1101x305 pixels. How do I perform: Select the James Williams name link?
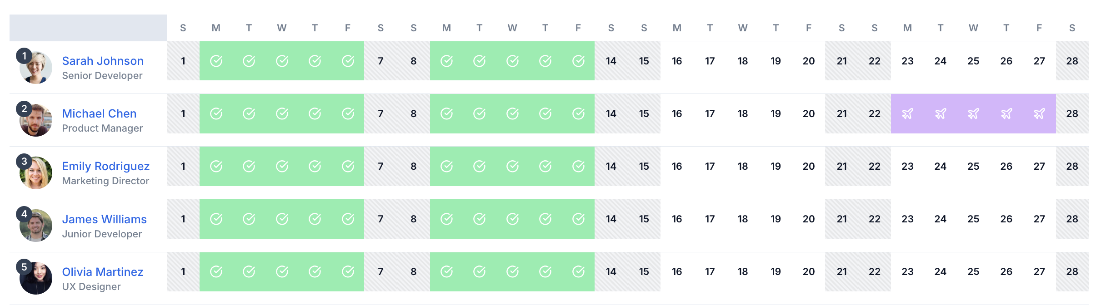pyautogui.click(x=104, y=219)
